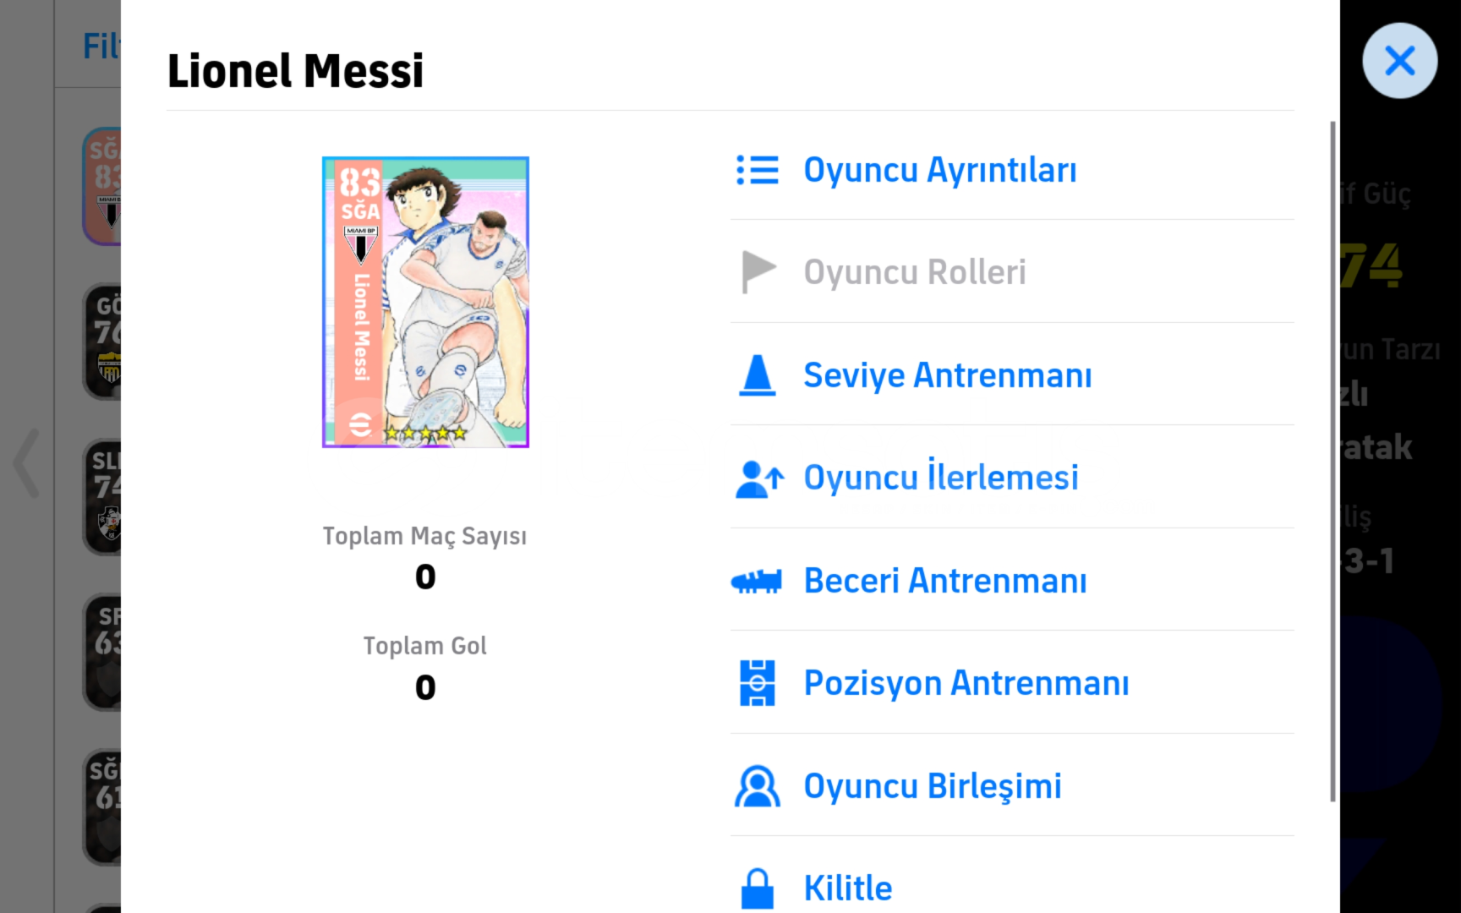Viewport: 1461px width, 913px height.
Task: Tap the boot icon for Beceri Antrenmanı
Action: pyautogui.click(x=757, y=581)
